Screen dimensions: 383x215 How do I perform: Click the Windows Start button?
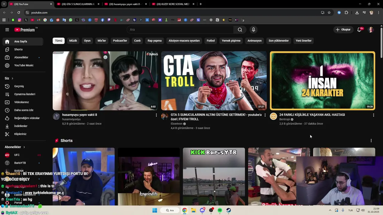tap(155, 210)
